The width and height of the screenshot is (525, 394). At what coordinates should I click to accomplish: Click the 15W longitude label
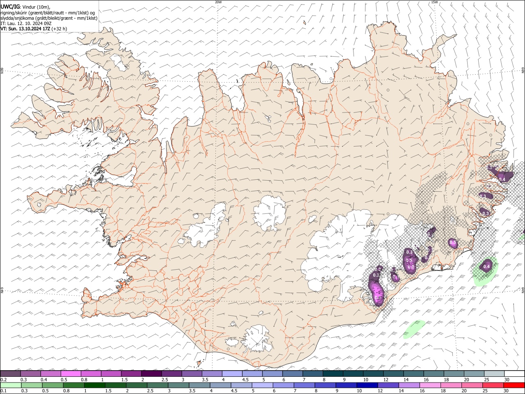(434, 2)
